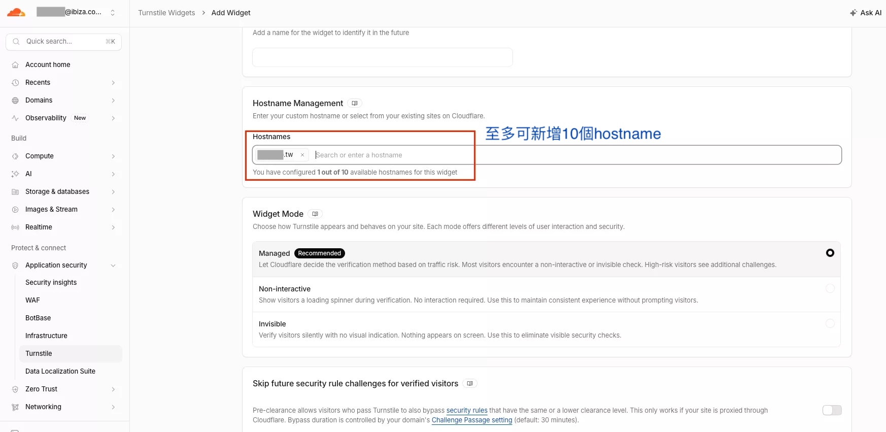Open Skip future security challenges docs icon
This screenshot has width=886, height=432.
[470, 383]
